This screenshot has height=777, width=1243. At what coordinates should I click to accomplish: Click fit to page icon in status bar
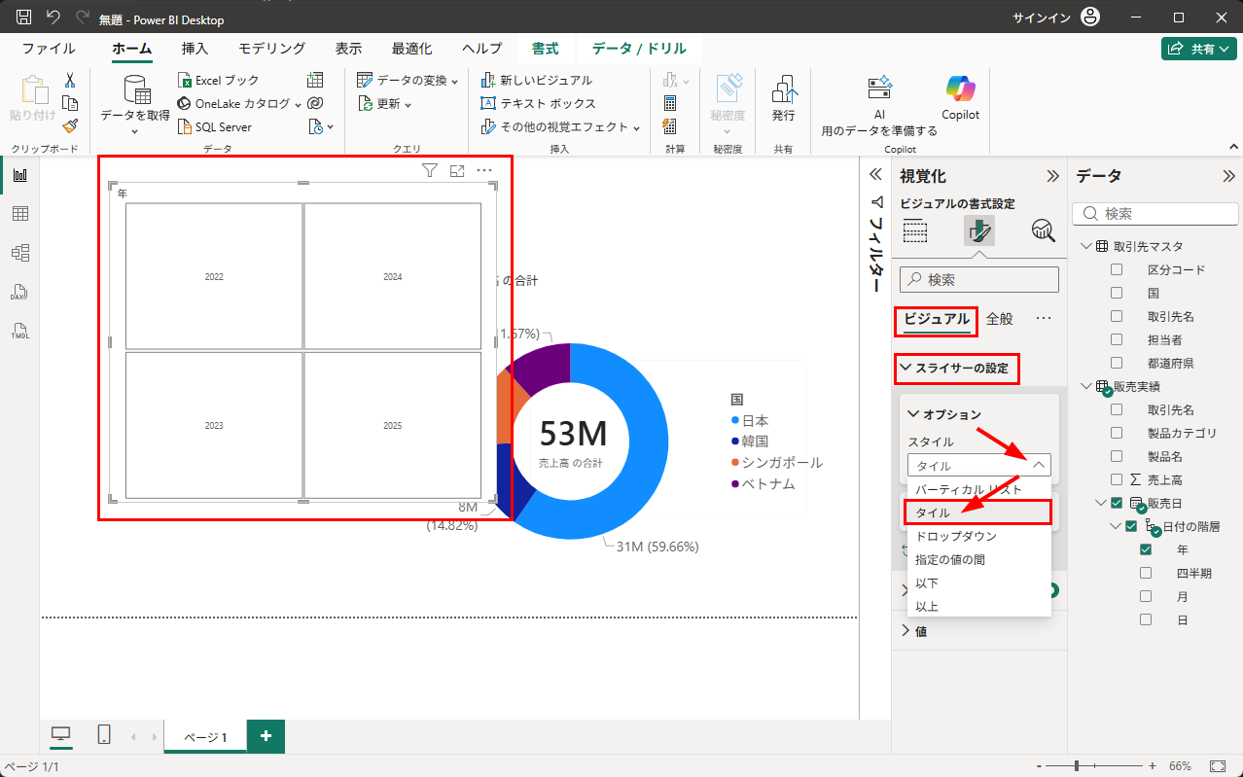(1217, 766)
